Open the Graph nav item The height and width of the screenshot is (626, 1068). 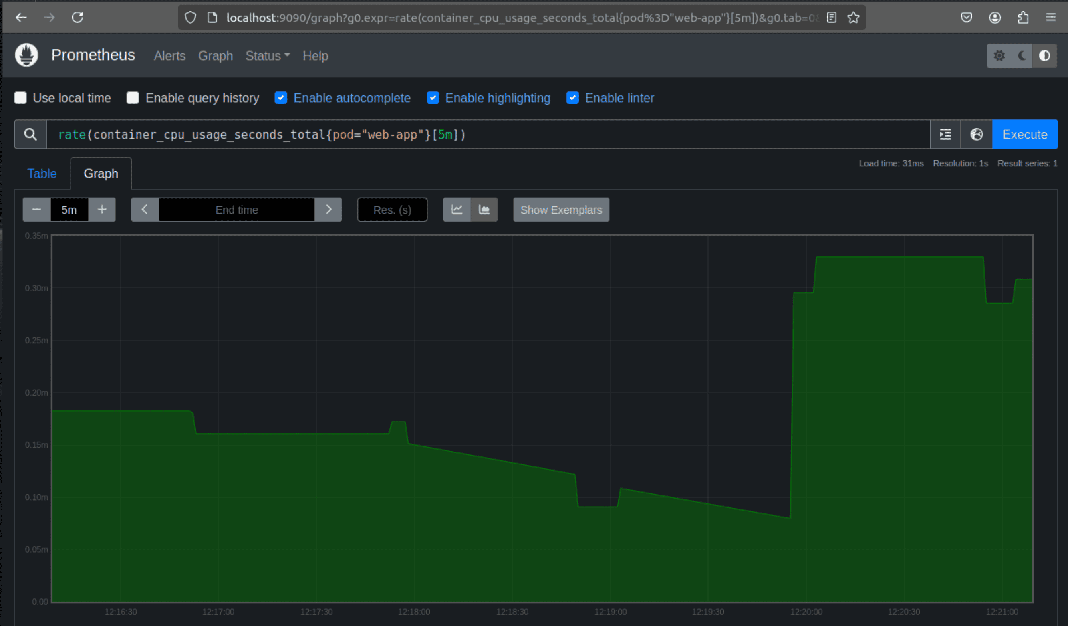tap(215, 56)
